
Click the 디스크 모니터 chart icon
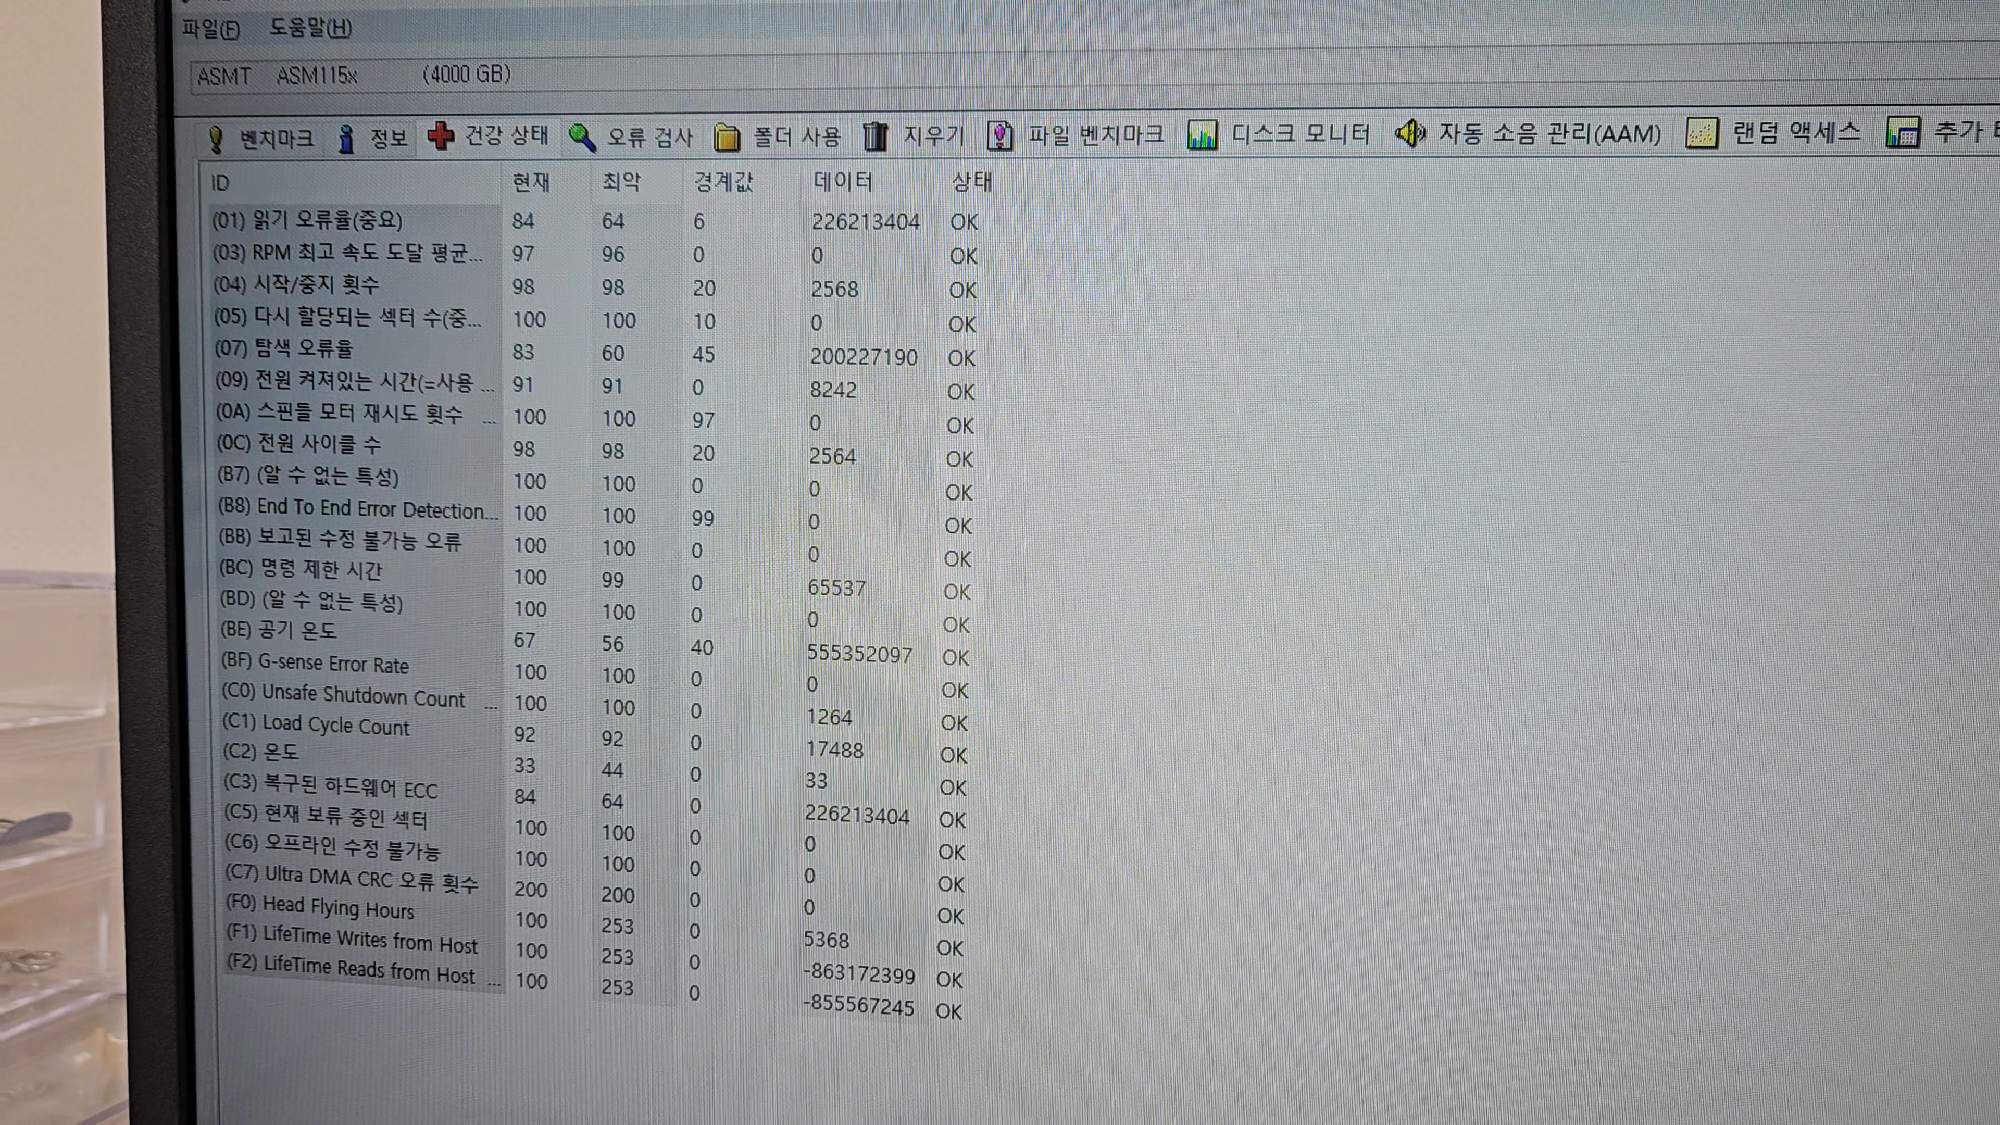click(1202, 135)
